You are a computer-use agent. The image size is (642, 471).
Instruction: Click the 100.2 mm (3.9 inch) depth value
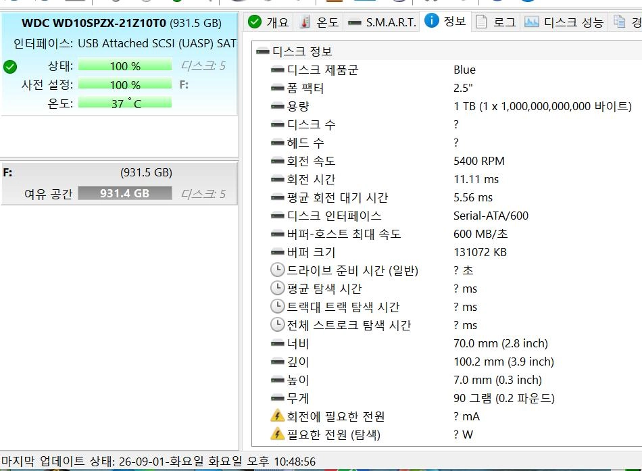pos(503,362)
